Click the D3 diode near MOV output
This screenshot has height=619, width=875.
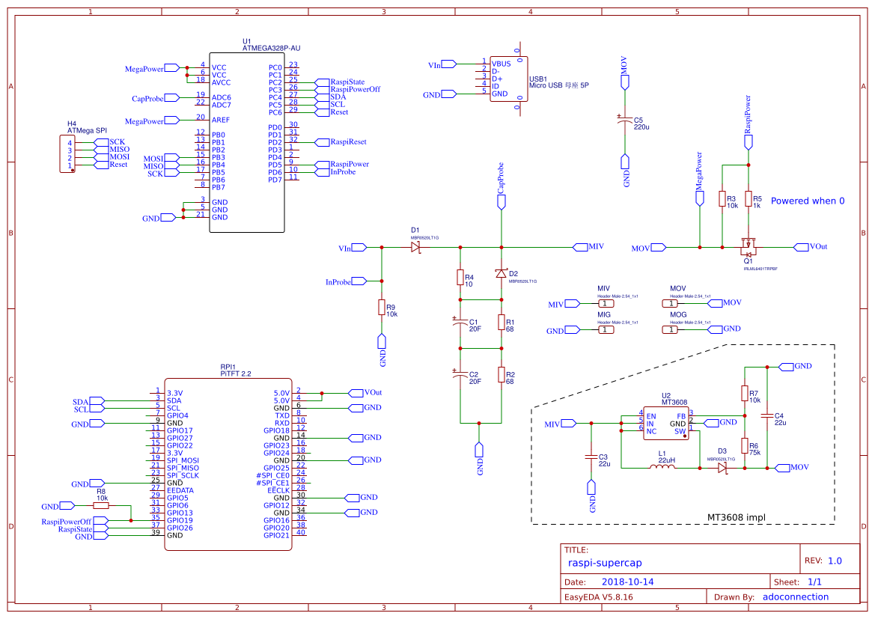pos(722,468)
